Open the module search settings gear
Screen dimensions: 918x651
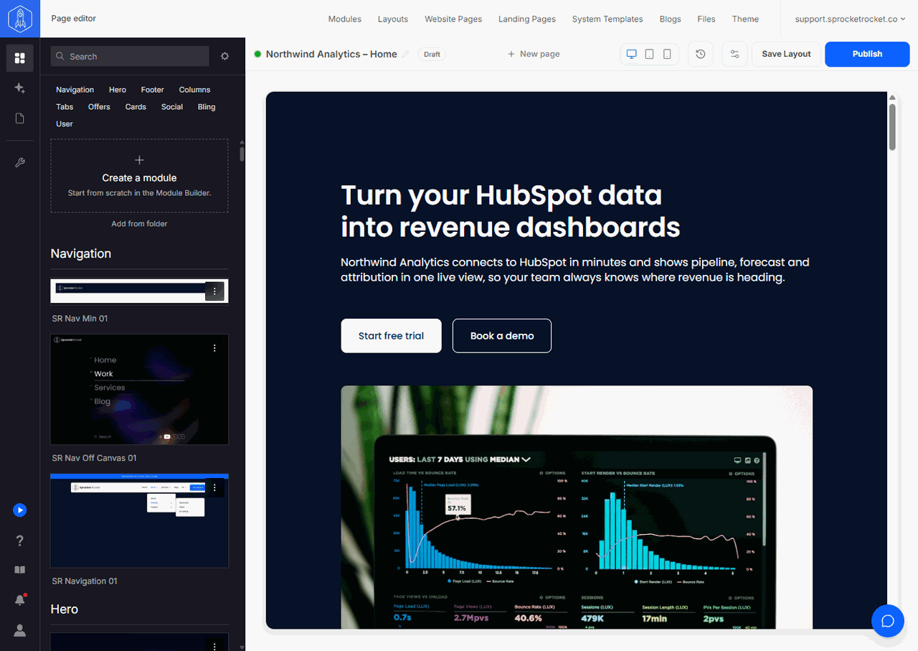pos(225,56)
